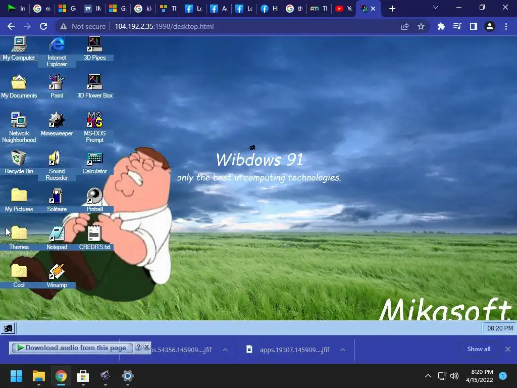The height and width of the screenshot is (388, 517).
Task: Open the My Pictures folder
Action: point(19,200)
